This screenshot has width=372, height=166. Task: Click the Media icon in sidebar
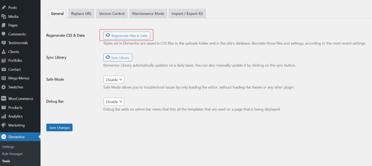(x=4, y=17)
